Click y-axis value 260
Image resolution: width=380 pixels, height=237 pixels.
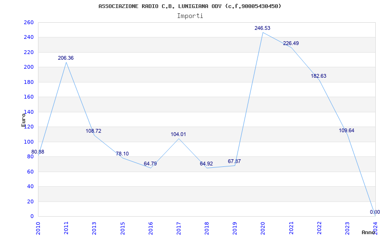click(28, 22)
